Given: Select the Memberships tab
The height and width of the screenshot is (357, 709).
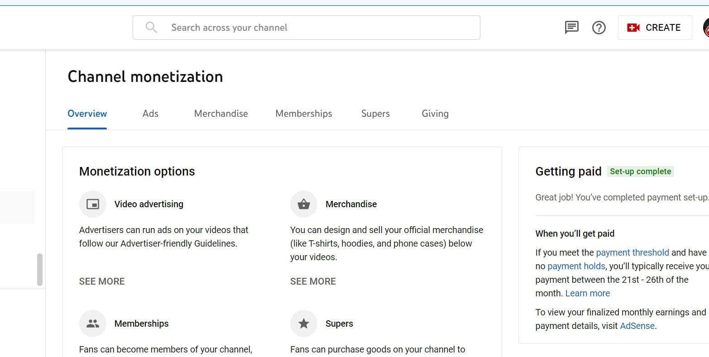Looking at the screenshot, I should (304, 114).
